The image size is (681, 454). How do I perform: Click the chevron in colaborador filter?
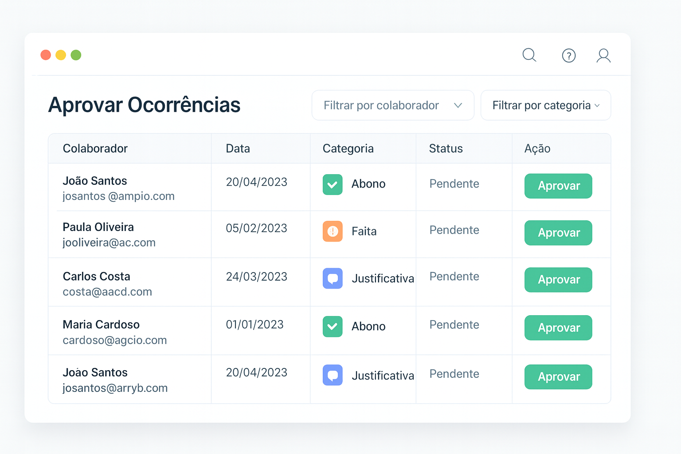458,106
